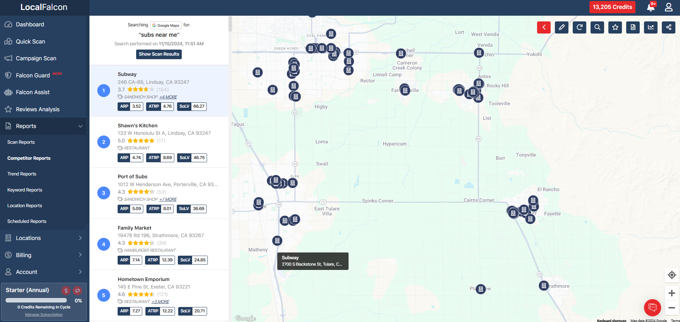Viewport: 680px width, 322px height.
Task: Click the map marker at Venida
Action: [x=479, y=53]
